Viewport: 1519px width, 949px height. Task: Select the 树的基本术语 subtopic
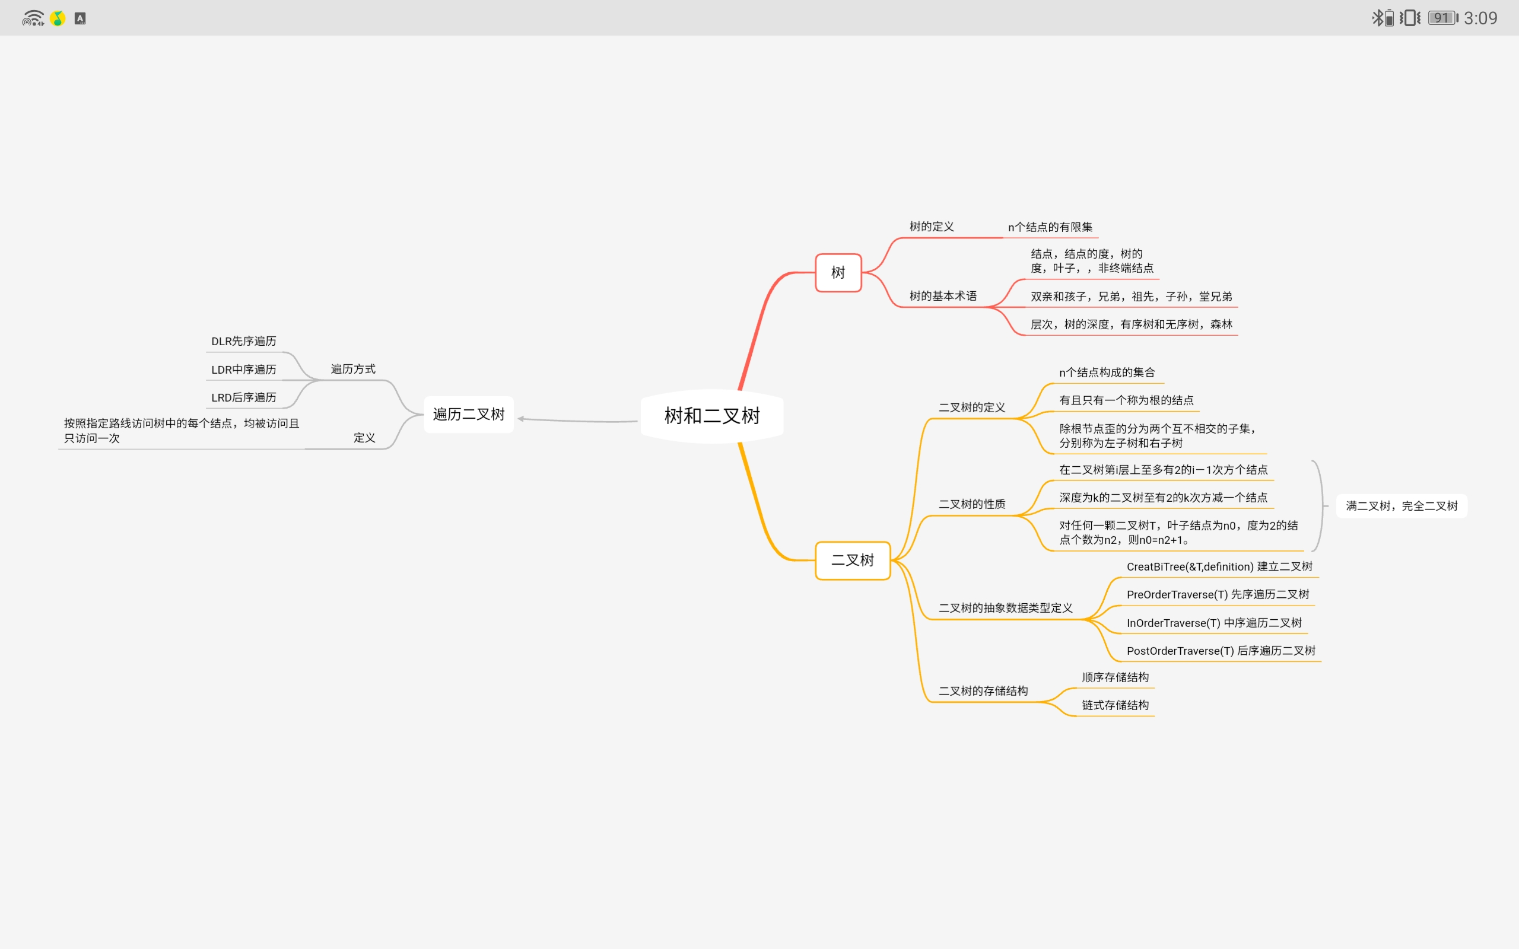(943, 295)
